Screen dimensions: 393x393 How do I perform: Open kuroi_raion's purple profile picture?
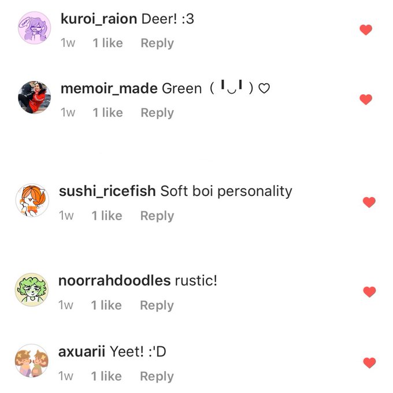pyautogui.click(x=34, y=28)
